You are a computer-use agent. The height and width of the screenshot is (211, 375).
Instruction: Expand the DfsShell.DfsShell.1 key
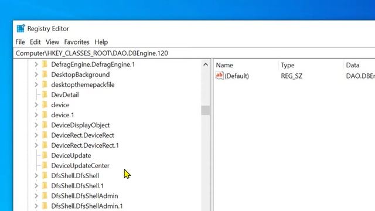[x=36, y=186]
